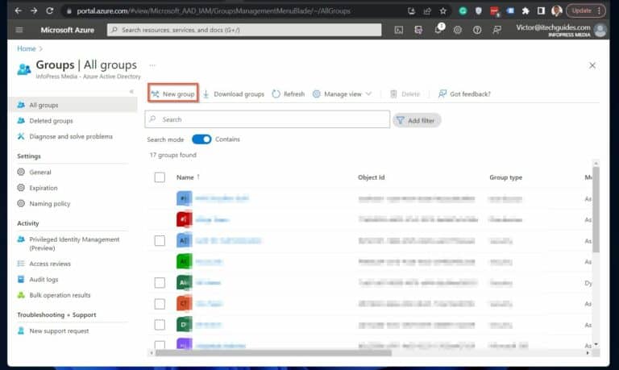The image size is (619, 370).
Task: Click the Azure global search box
Action: (x=244, y=30)
